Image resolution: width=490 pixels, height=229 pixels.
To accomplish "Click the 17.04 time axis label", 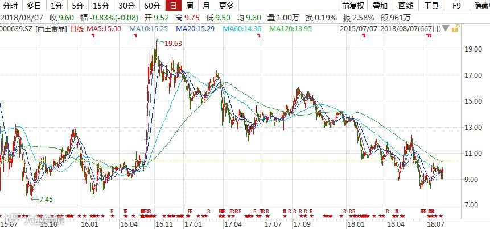I will (234, 224).
